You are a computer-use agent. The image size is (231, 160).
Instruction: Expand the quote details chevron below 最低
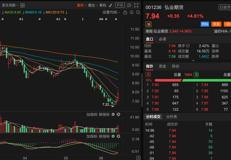point(193,61)
